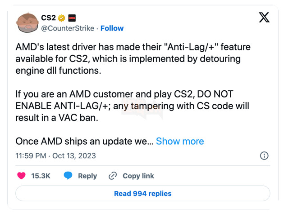Open the tweet info circle icon

[x=265, y=156]
